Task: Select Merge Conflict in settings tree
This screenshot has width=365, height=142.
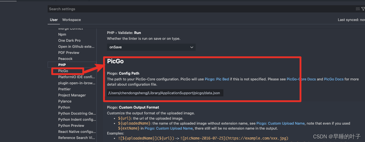Action: tap(70, 29)
